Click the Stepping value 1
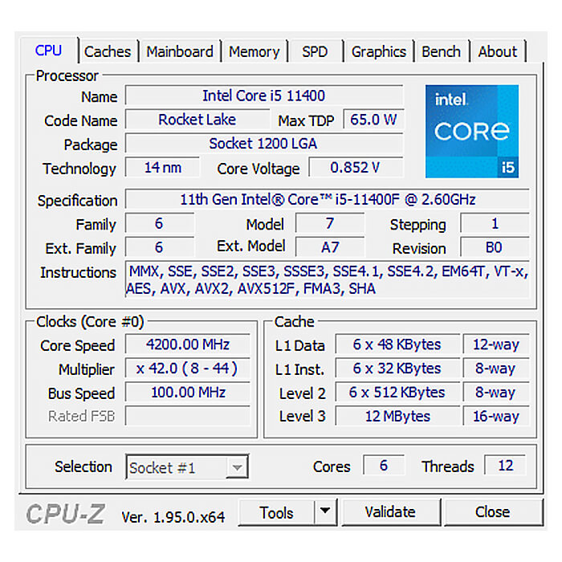Screen dimensions: 562x562 [x=495, y=224]
